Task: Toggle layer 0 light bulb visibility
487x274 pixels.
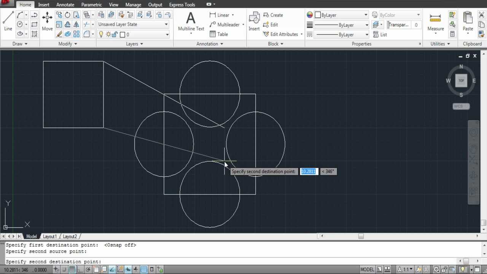Action: (101, 35)
